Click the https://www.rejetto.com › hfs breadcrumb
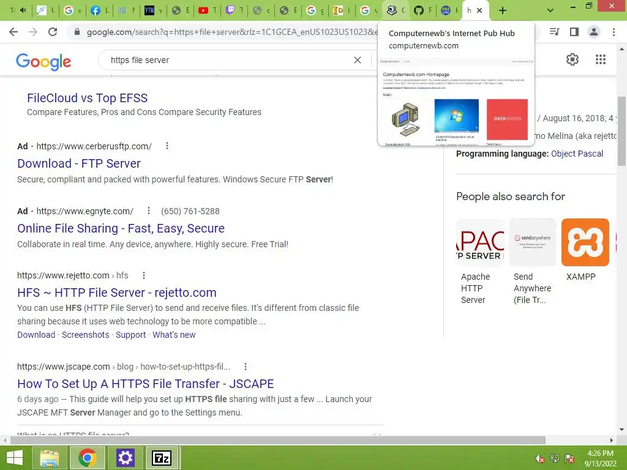The image size is (627, 470). click(73, 275)
